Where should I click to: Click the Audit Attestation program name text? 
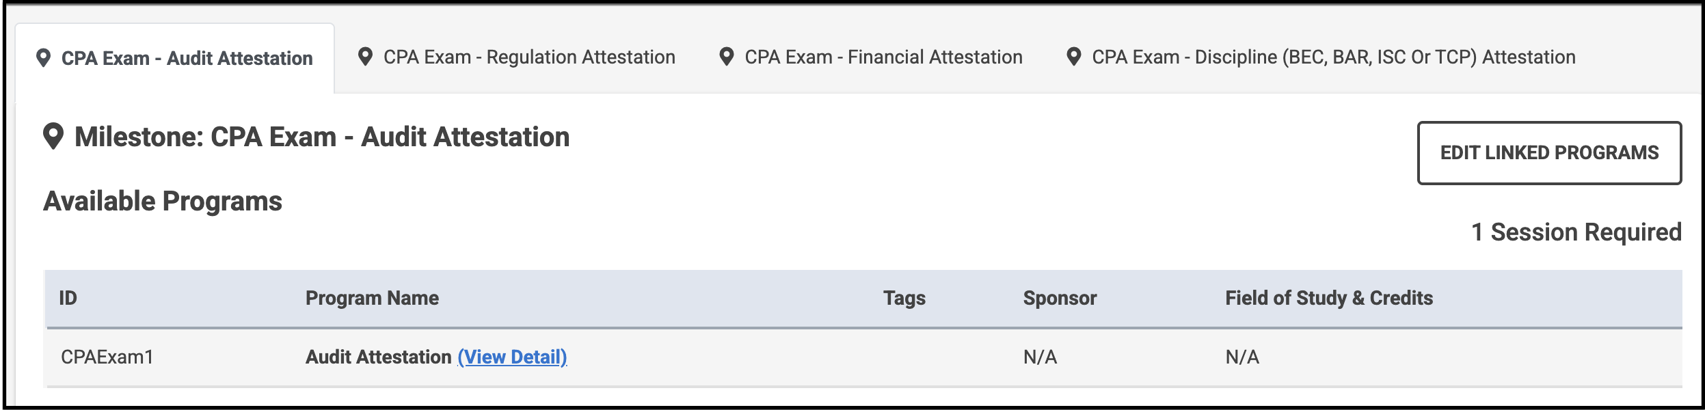[x=379, y=356]
